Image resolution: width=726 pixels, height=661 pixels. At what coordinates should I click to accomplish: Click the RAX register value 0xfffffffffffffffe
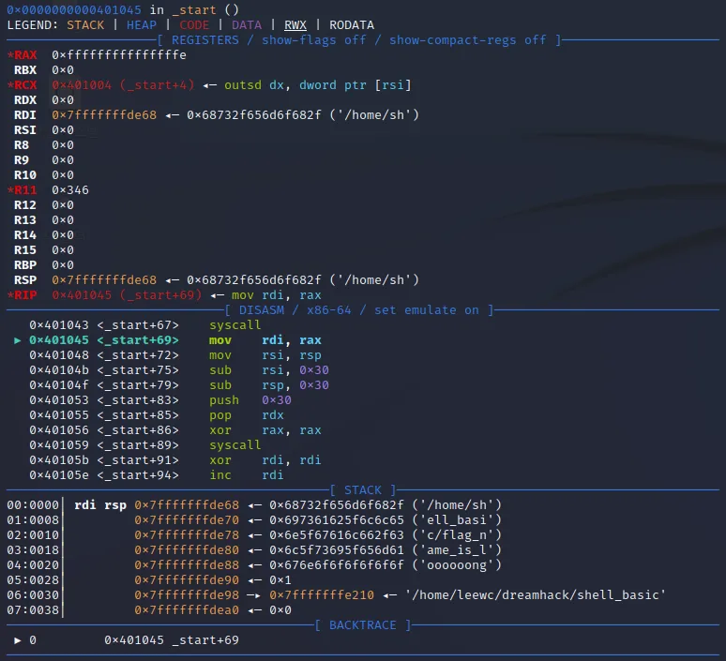click(119, 55)
